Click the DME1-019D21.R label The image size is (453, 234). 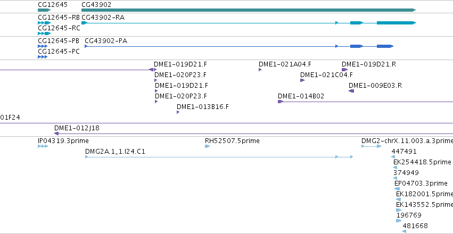(x=369, y=64)
